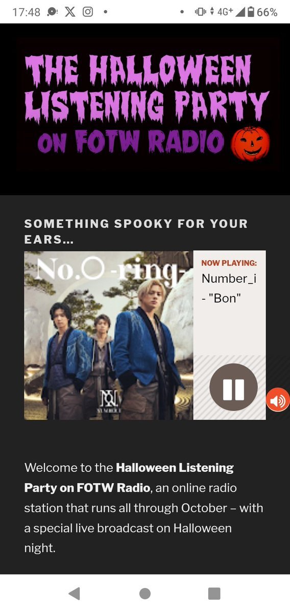Screen dimensions: 290x613
Task: Tap the chat bubble notification icon
Action: [x=52, y=12]
